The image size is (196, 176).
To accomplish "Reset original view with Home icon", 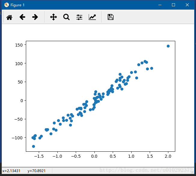I will pos(9,17).
